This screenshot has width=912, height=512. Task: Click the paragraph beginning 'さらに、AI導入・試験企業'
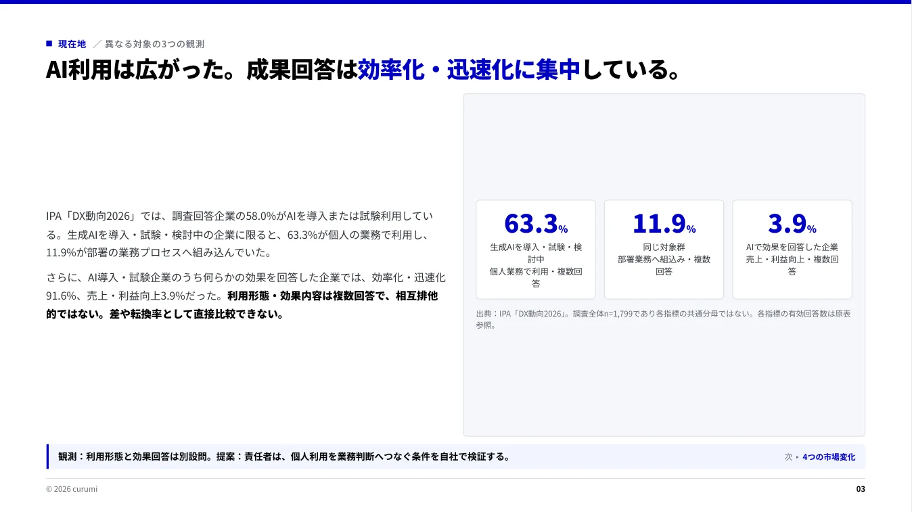coord(246,296)
